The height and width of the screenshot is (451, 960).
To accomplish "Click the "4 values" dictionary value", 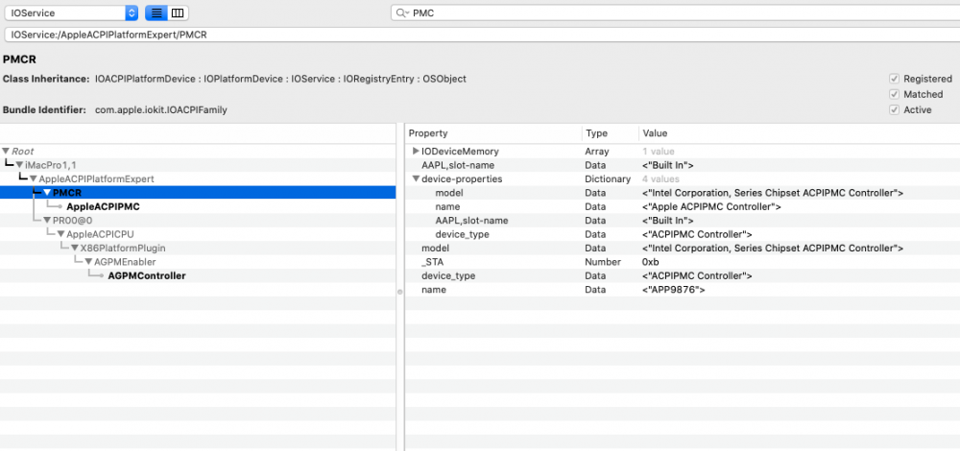I will coord(660,179).
